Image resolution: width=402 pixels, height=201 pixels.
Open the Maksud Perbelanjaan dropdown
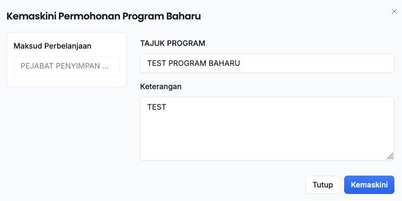pyautogui.click(x=66, y=66)
